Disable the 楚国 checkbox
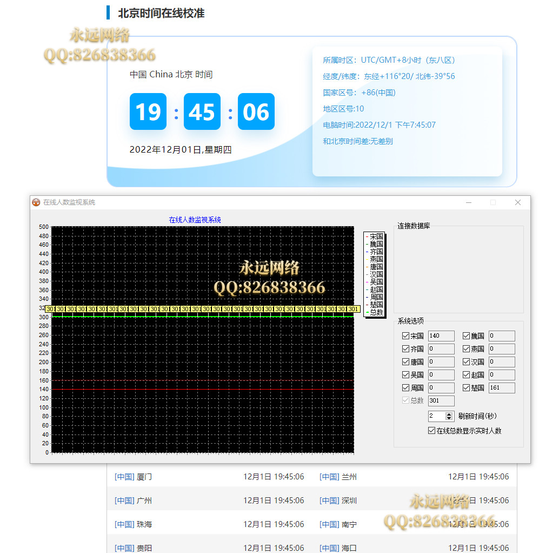Screen dimensions: 539x553 click(x=467, y=388)
